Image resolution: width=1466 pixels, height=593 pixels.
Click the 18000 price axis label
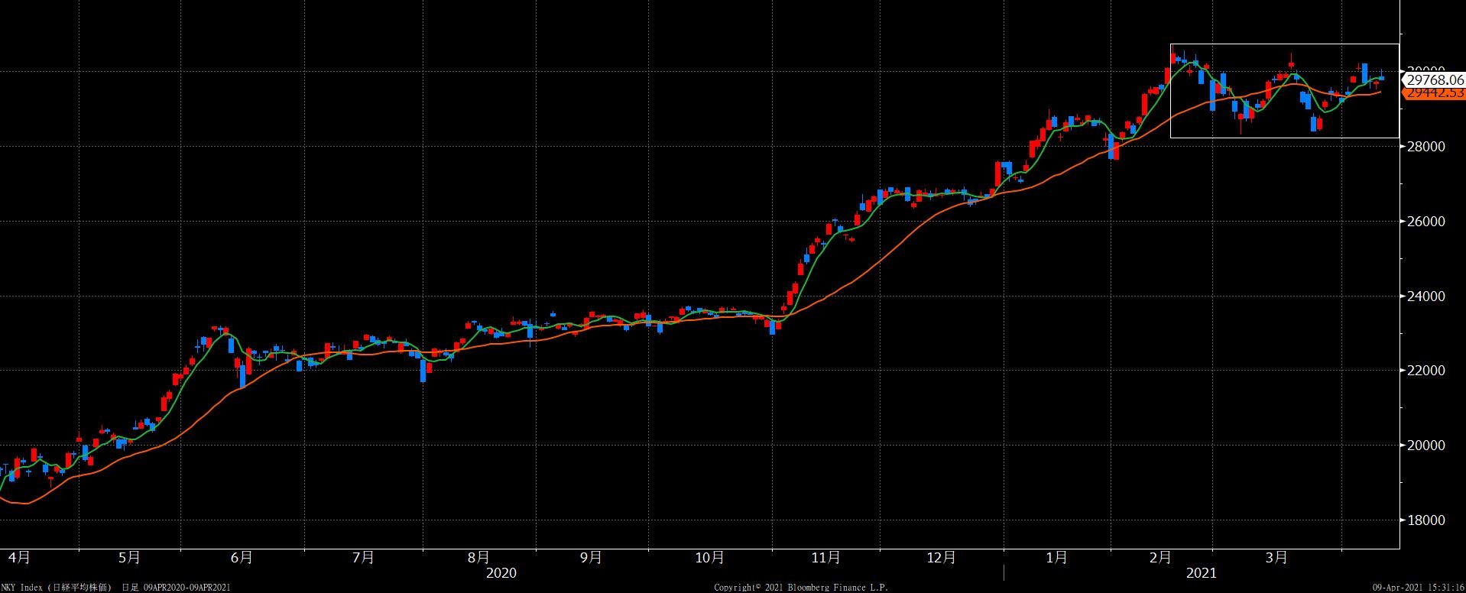pyautogui.click(x=1425, y=520)
